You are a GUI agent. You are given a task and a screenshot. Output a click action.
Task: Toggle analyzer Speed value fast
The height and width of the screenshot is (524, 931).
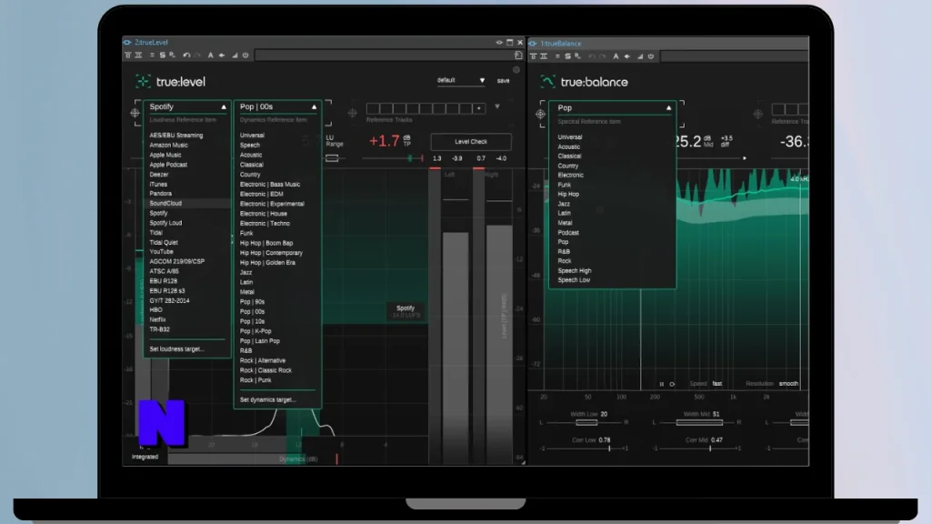point(717,384)
